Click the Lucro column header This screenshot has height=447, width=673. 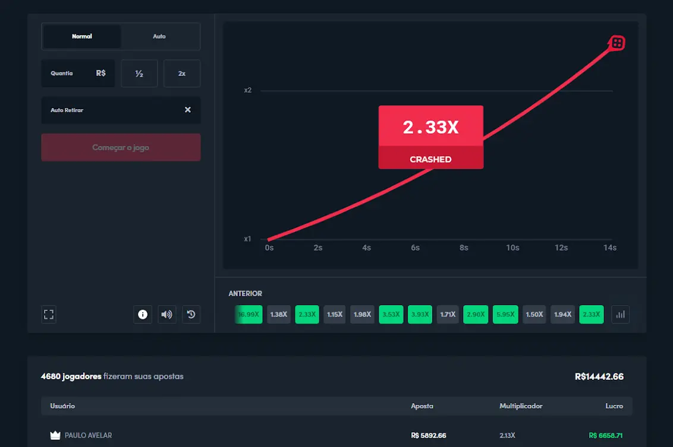[x=614, y=406]
